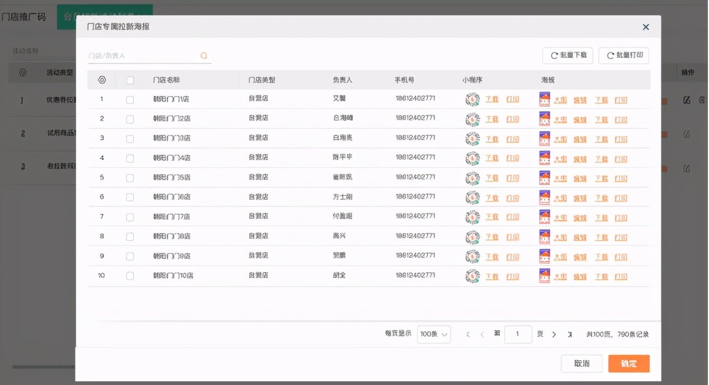Check the checkbox for store row 4

[130, 158]
